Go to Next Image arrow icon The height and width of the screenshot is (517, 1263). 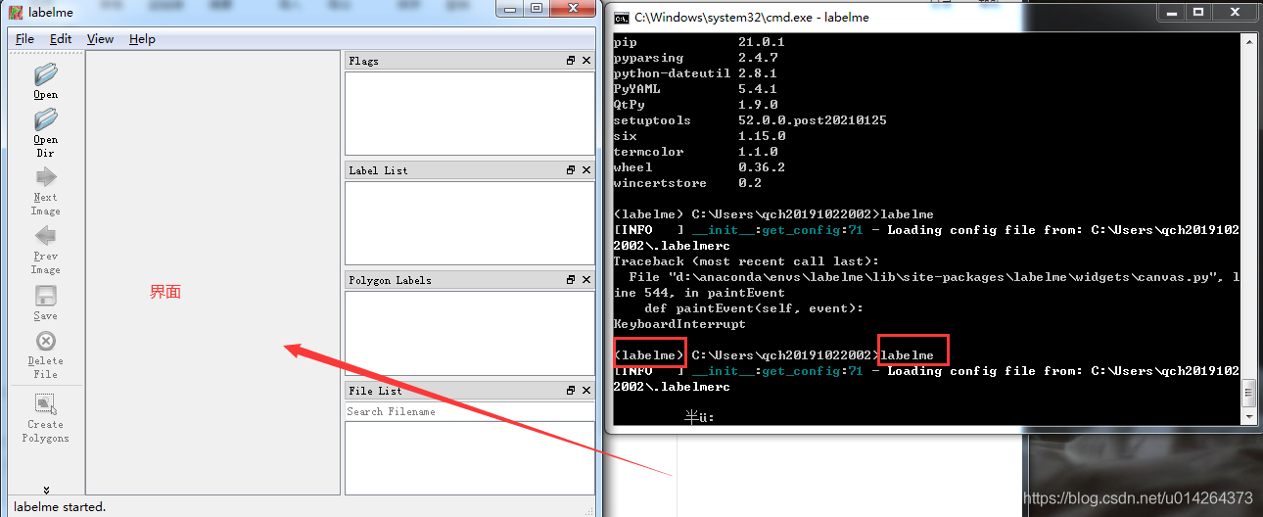(x=45, y=178)
